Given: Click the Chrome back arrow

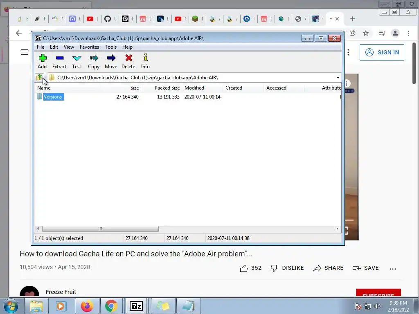Looking at the screenshot, I should pos(19,33).
